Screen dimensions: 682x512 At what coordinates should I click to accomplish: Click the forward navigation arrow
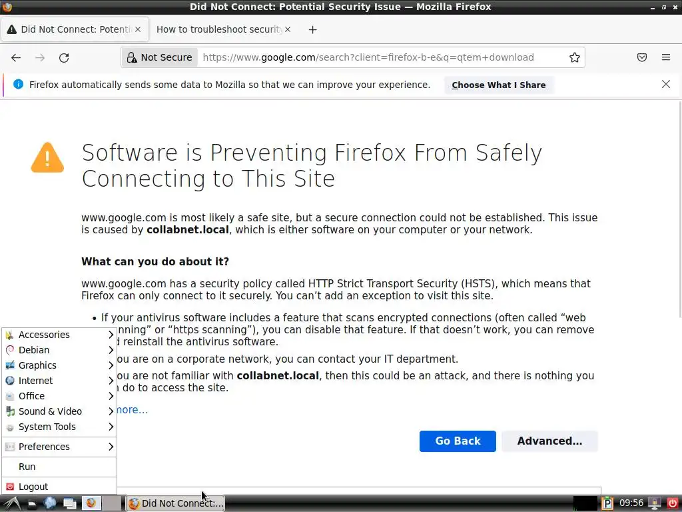pyautogui.click(x=40, y=57)
